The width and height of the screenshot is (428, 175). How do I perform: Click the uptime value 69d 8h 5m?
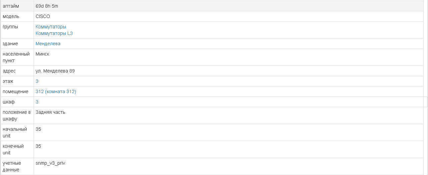tap(47, 6)
